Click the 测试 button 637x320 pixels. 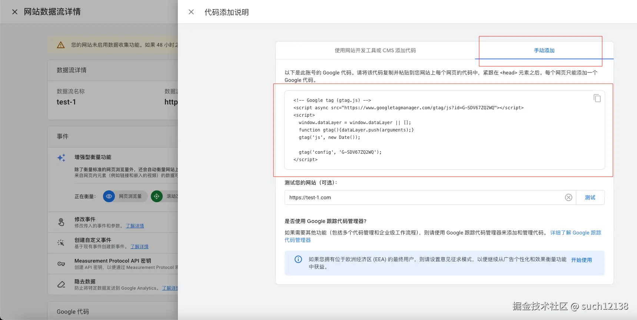pos(590,197)
